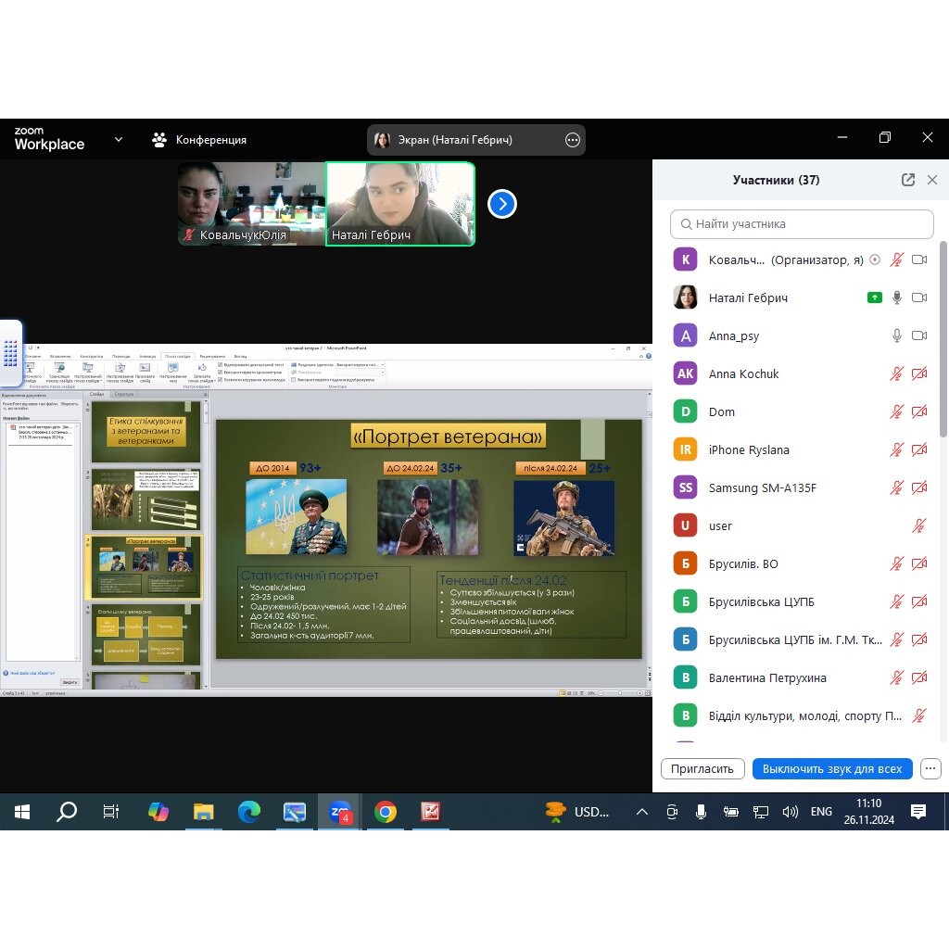Open Zoom Workplace dropdown chevron
Image resolution: width=949 pixels, height=949 pixels.
(118, 140)
